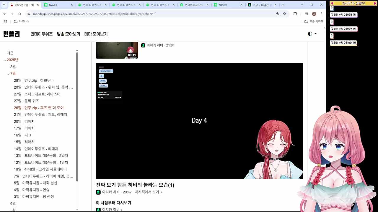Play the 00:11 clip thumbnail
This screenshot has width=378, height=212.
tap(117, 50)
